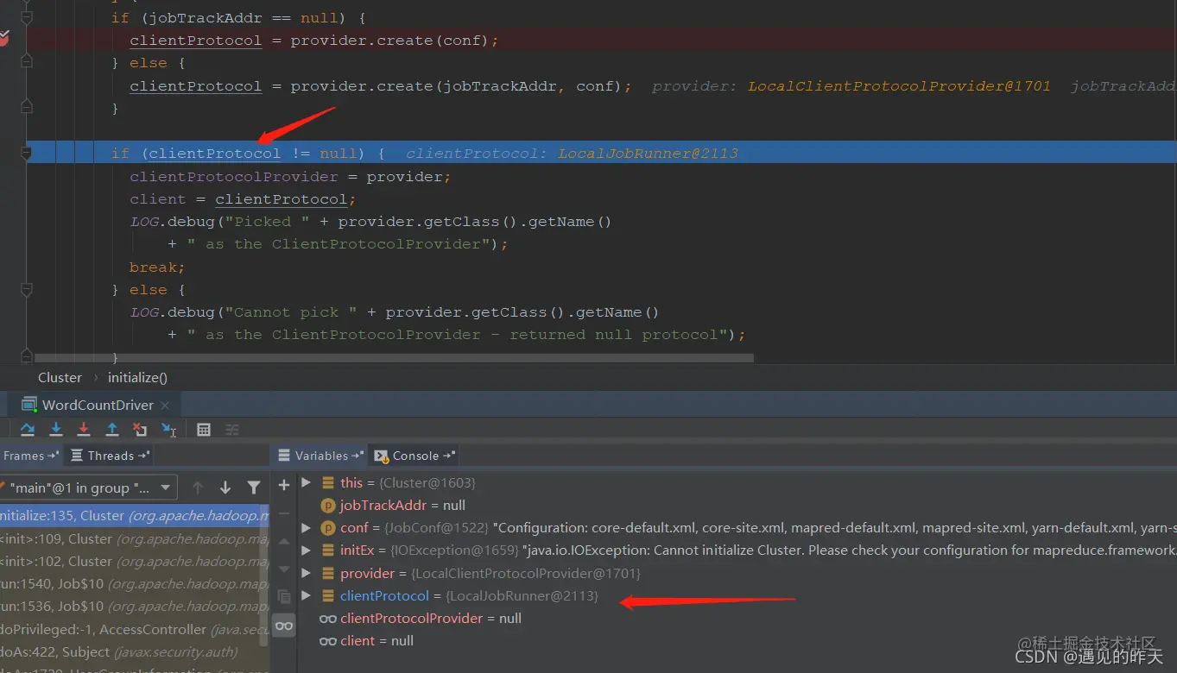Switch to the Threads tab
The width and height of the screenshot is (1177, 673).
[x=110, y=456]
